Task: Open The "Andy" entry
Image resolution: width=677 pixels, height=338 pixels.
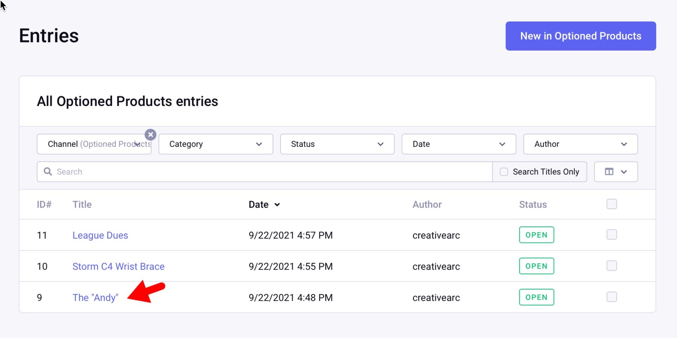Action: [x=95, y=297]
